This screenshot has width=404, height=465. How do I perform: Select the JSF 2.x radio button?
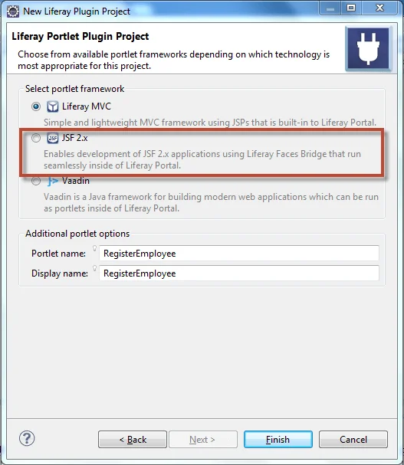point(36,138)
